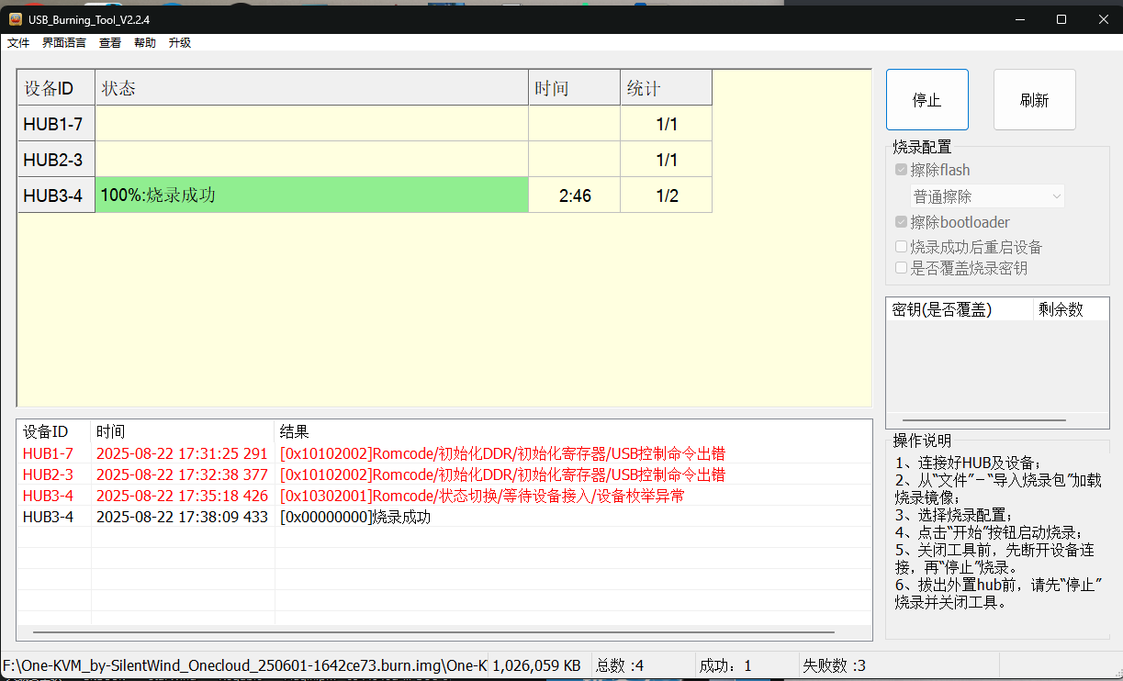This screenshot has width=1123, height=681.
Task: Click the green 烧录成功 progress bar
Action: pyautogui.click(x=312, y=195)
